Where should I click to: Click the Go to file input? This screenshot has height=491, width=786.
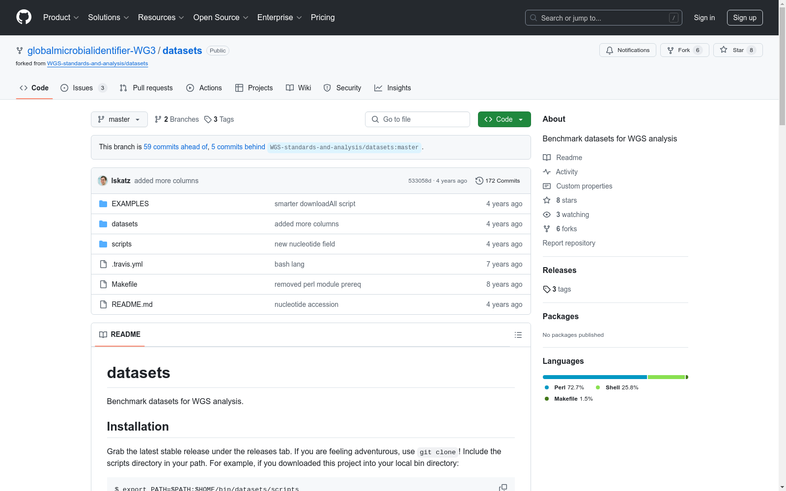(418, 119)
